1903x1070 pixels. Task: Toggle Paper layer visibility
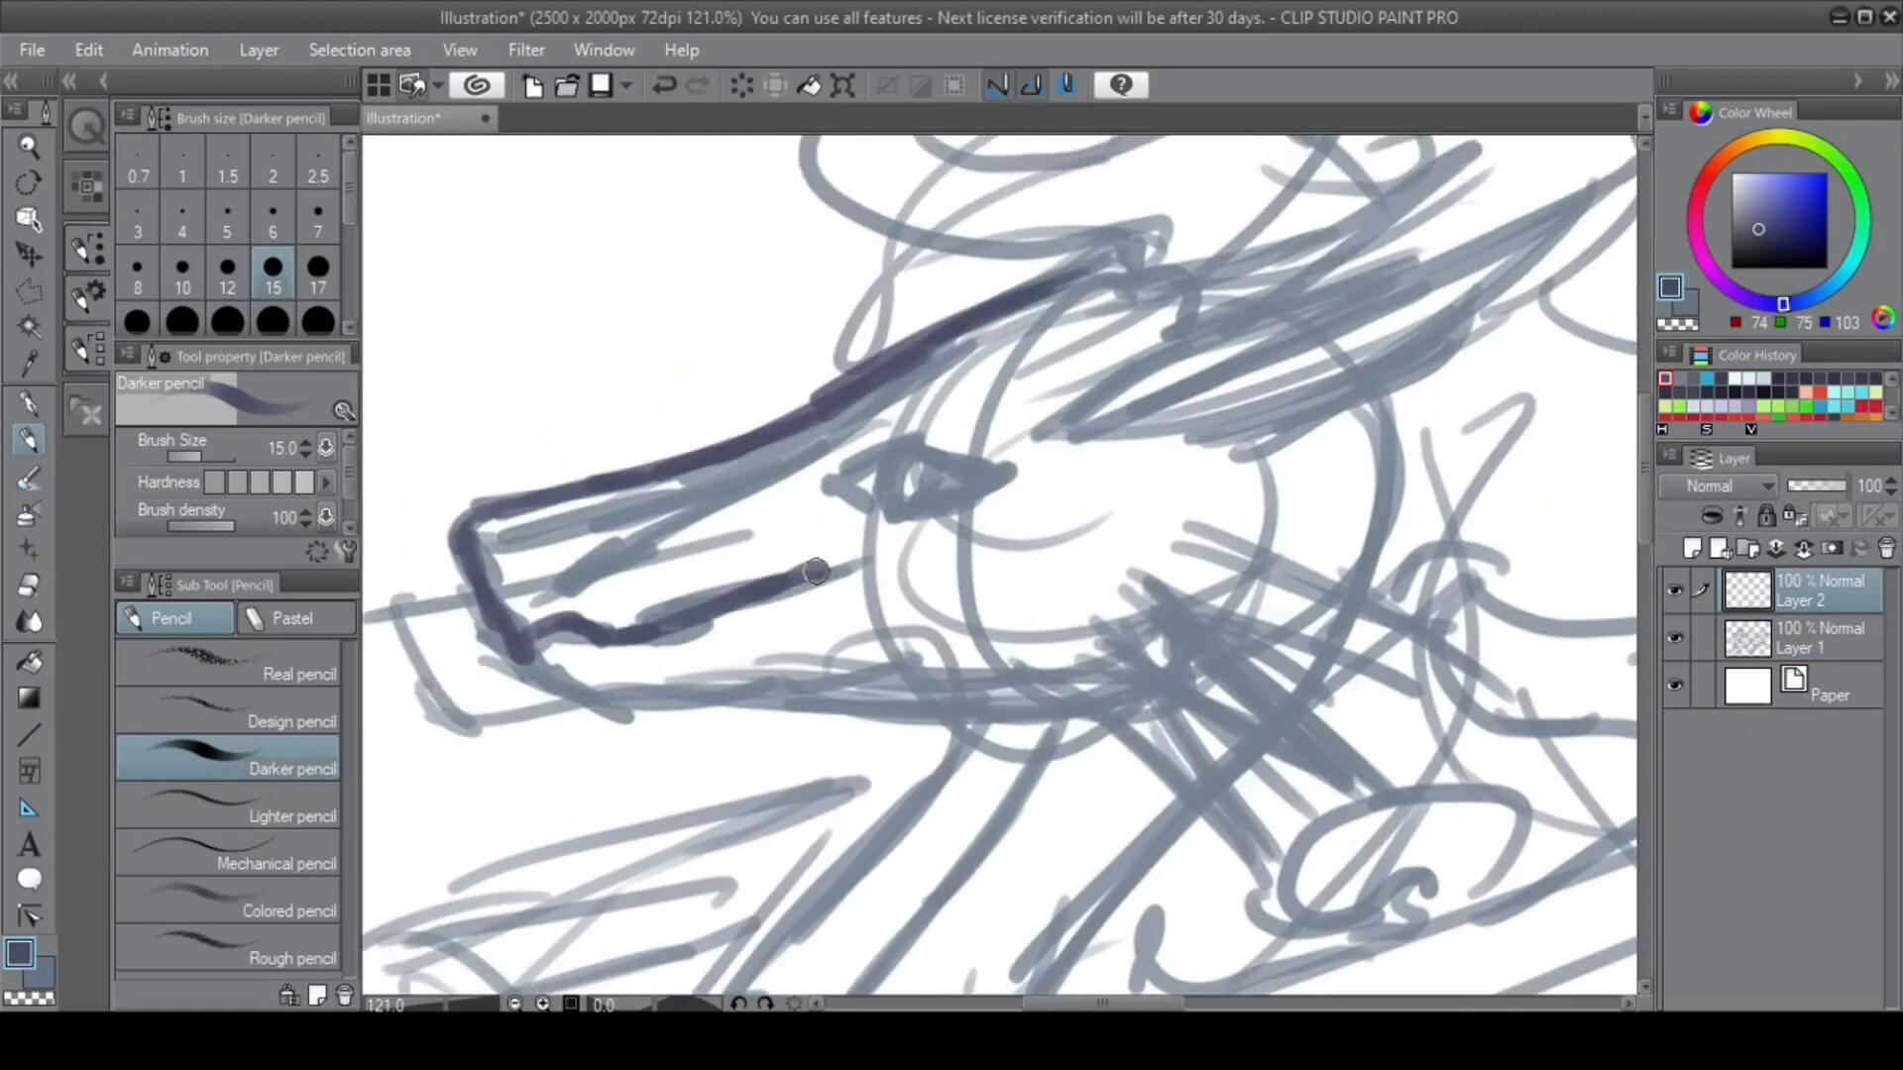click(x=1675, y=686)
